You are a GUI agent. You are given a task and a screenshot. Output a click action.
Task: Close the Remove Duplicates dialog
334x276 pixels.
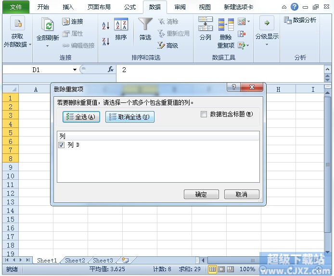252,87
